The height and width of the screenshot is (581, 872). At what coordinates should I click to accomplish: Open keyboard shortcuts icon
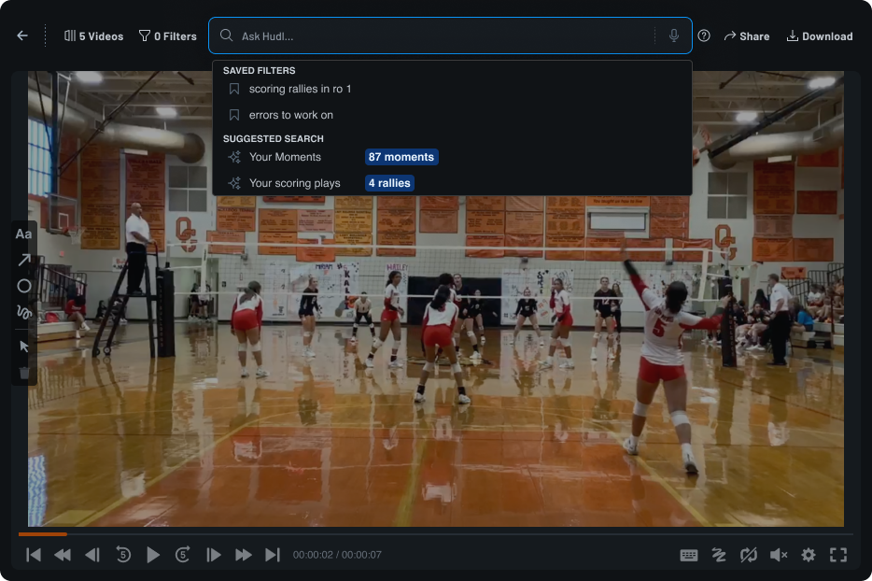688,555
